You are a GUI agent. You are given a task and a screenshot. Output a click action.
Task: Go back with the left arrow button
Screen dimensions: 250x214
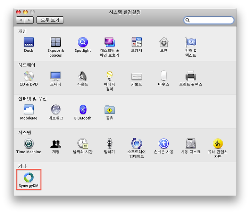(20, 20)
